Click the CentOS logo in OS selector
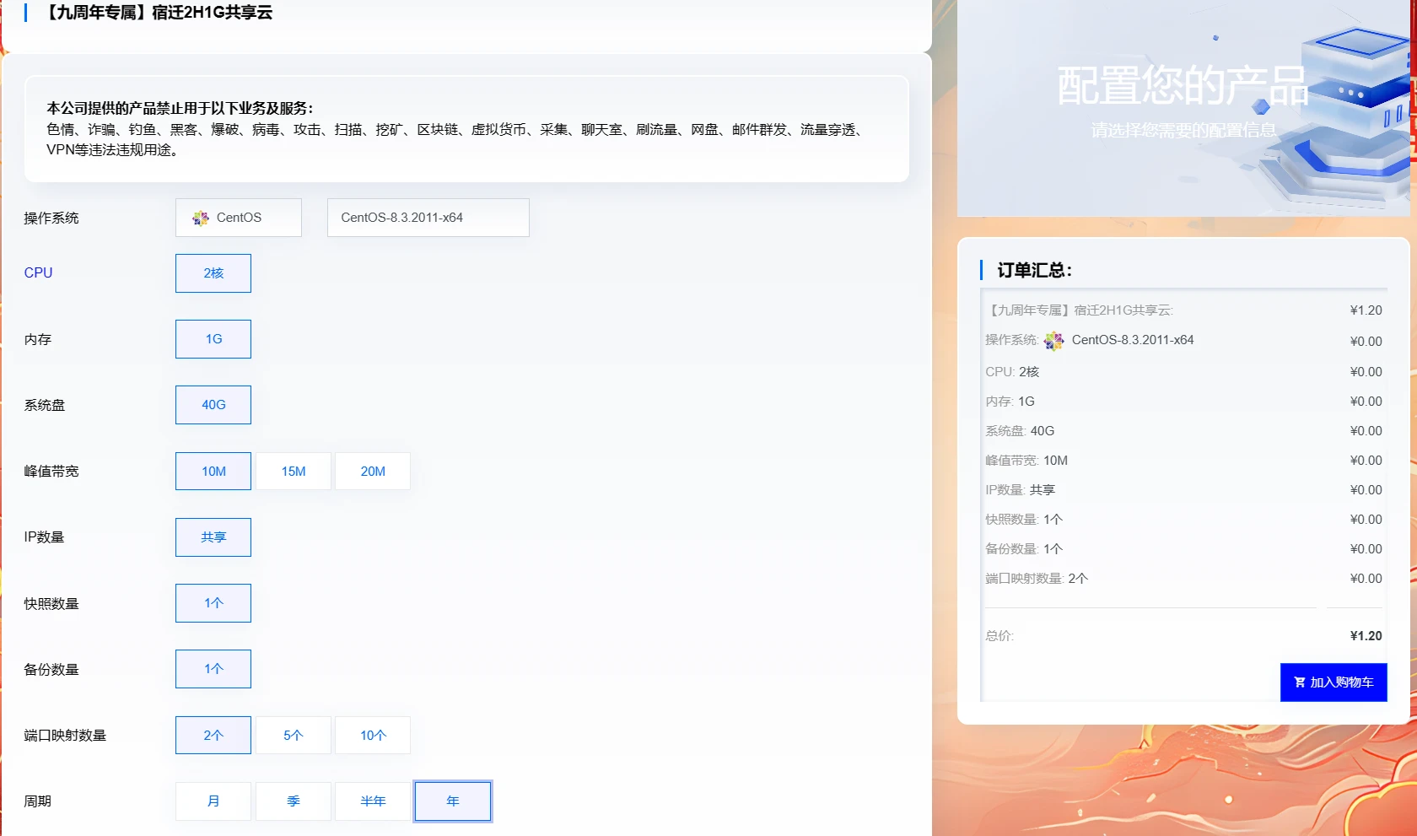The height and width of the screenshot is (836, 1417). (201, 218)
